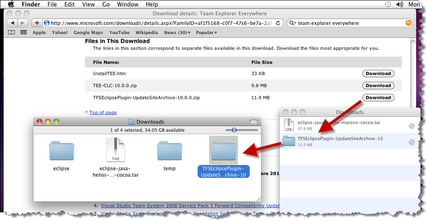
Task: Click the 'InstallTEE.htm' file name text
Action: click(x=110, y=74)
